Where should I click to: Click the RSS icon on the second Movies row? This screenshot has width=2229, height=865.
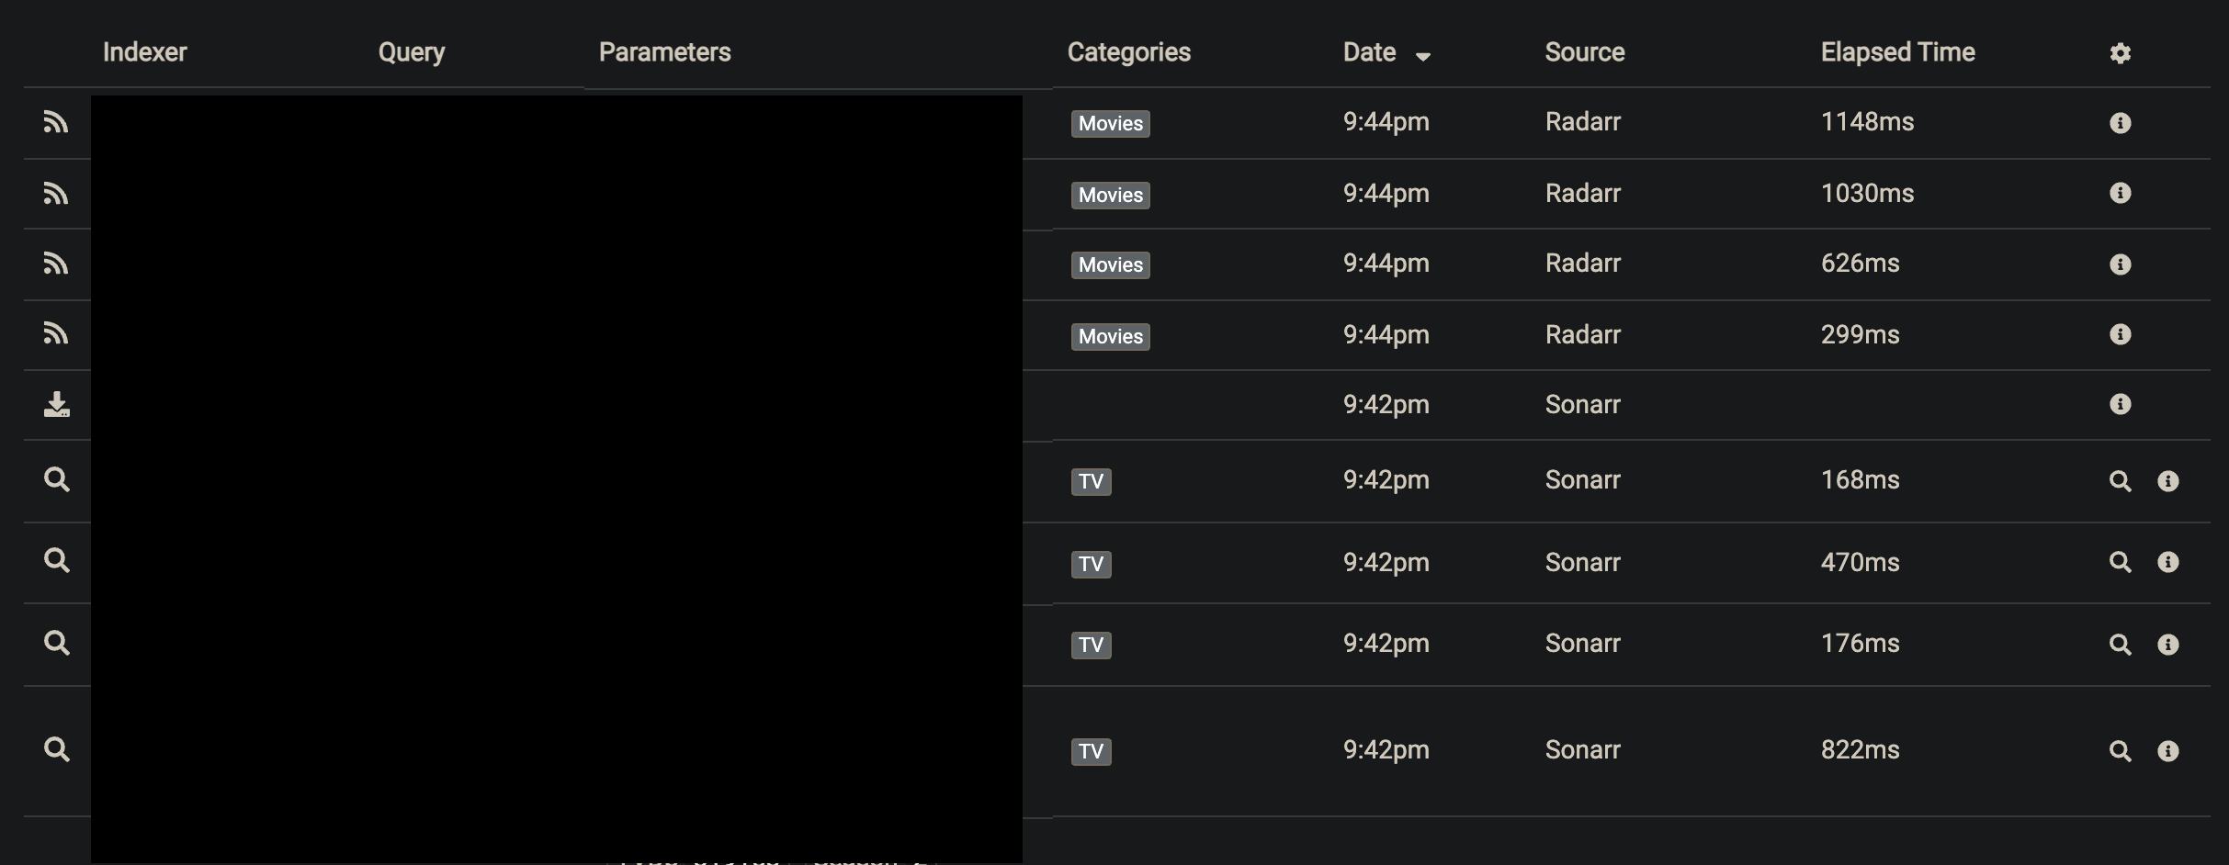[x=57, y=194]
